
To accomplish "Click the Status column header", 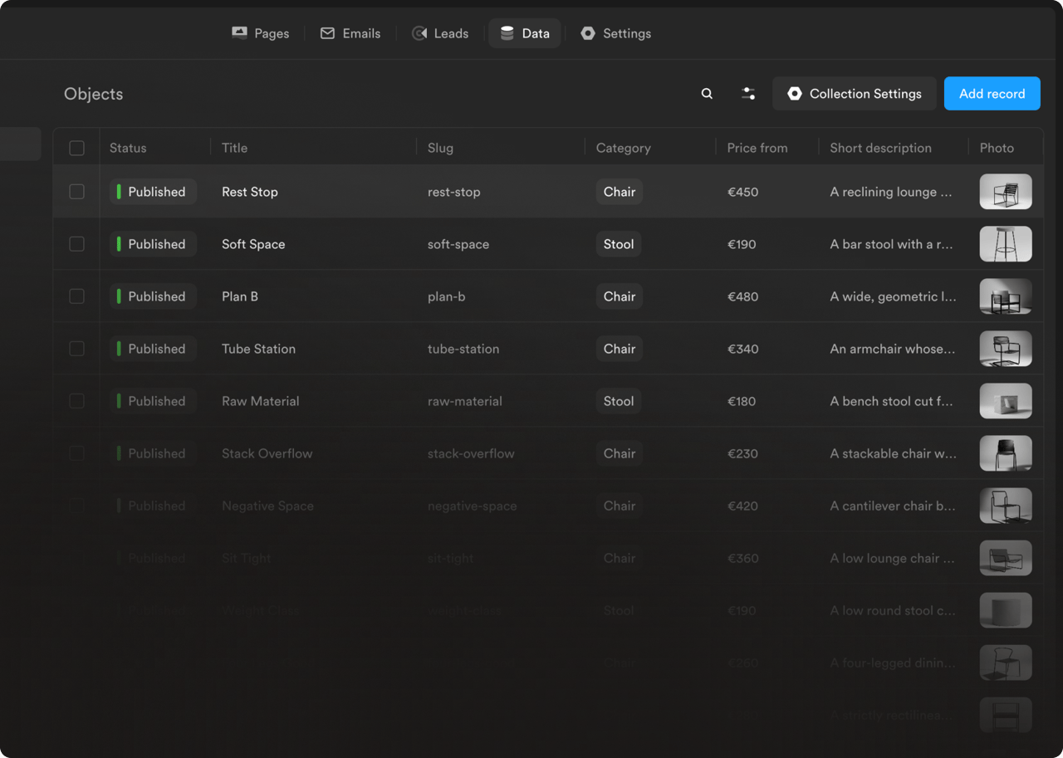I will 128,148.
